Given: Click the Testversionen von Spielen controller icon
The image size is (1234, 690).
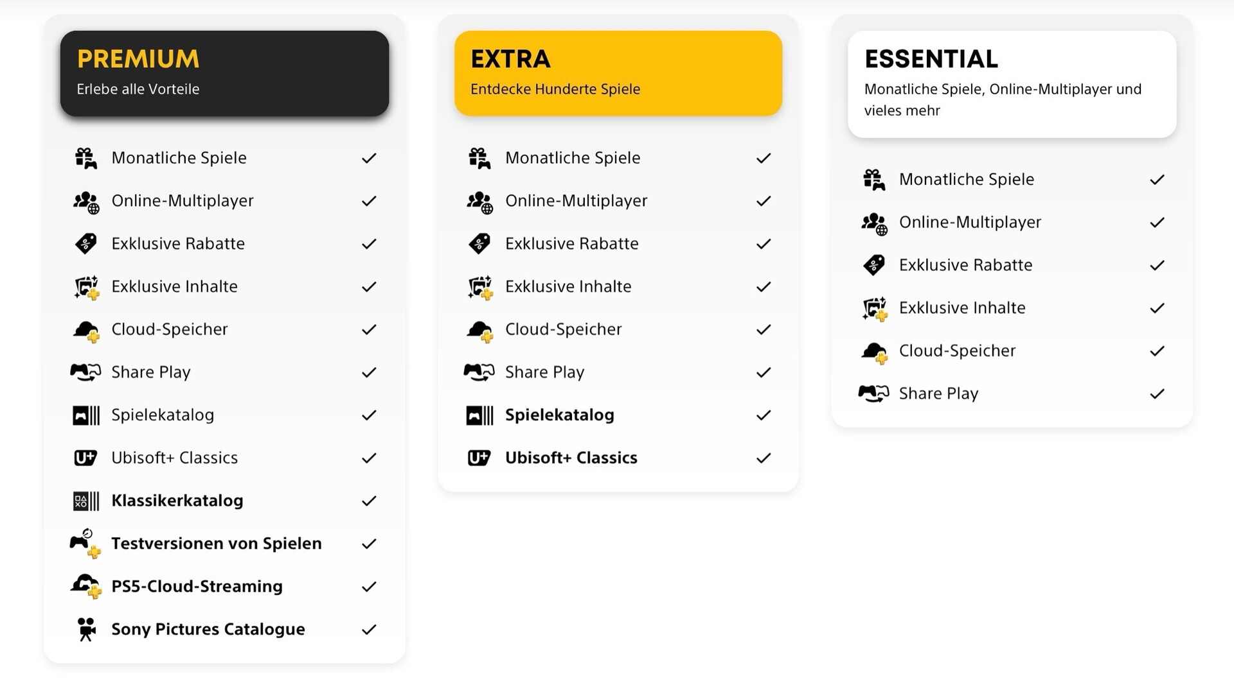Looking at the screenshot, I should click(85, 544).
